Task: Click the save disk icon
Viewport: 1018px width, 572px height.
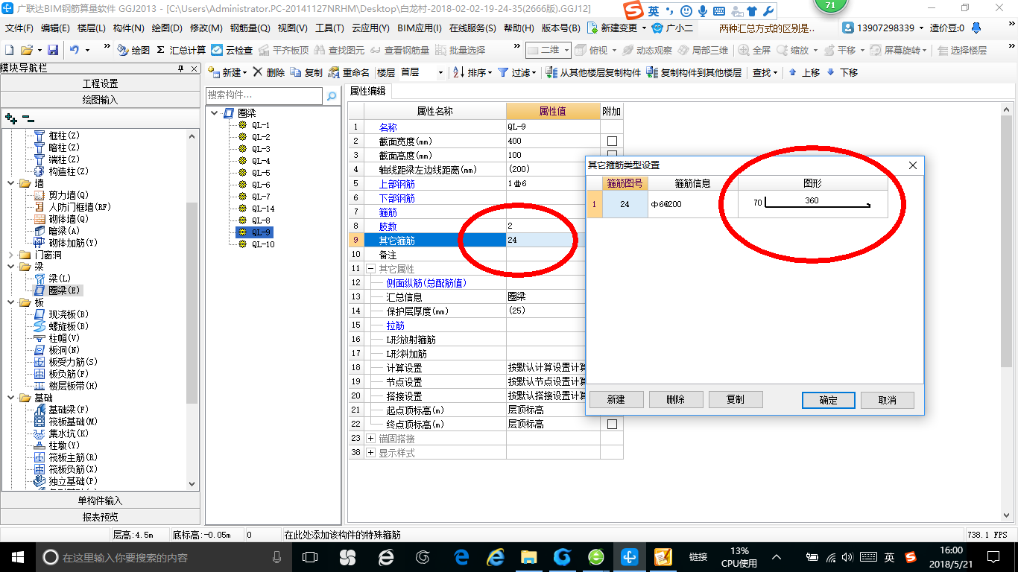Action: tap(53, 50)
